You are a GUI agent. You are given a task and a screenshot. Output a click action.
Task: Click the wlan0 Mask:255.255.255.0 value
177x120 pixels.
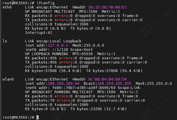point(154,83)
